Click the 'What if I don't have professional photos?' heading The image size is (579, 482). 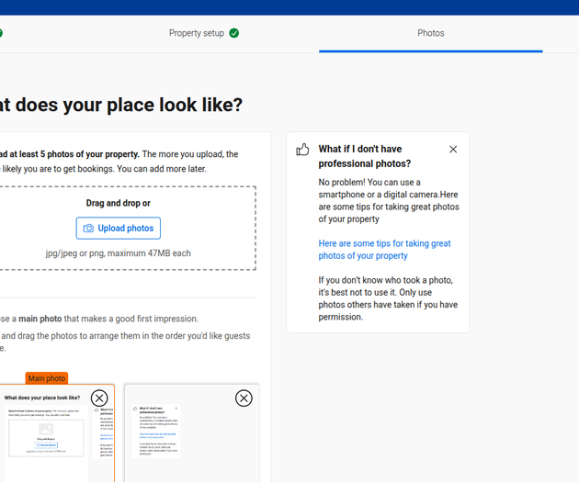tap(365, 156)
